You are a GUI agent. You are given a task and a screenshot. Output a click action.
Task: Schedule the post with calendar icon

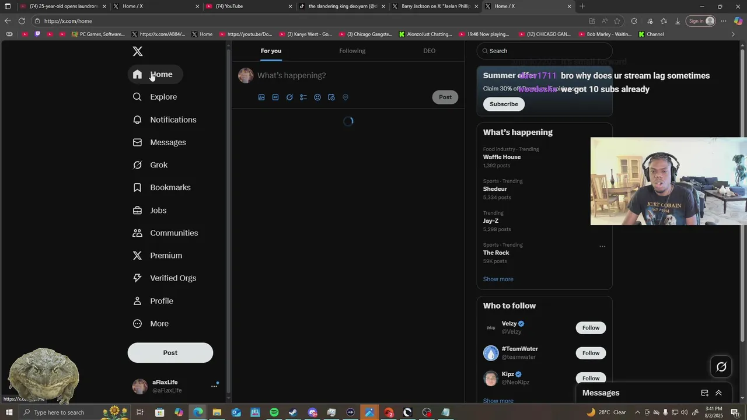[331, 97]
